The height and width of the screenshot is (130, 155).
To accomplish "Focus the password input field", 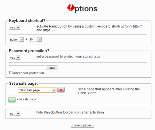I will 27,68.
